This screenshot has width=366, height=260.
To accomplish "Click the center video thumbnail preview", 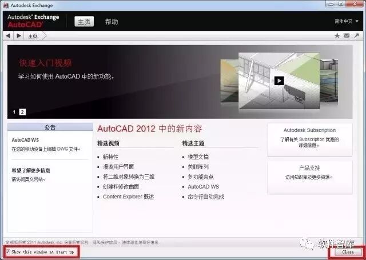I will 279,81.
